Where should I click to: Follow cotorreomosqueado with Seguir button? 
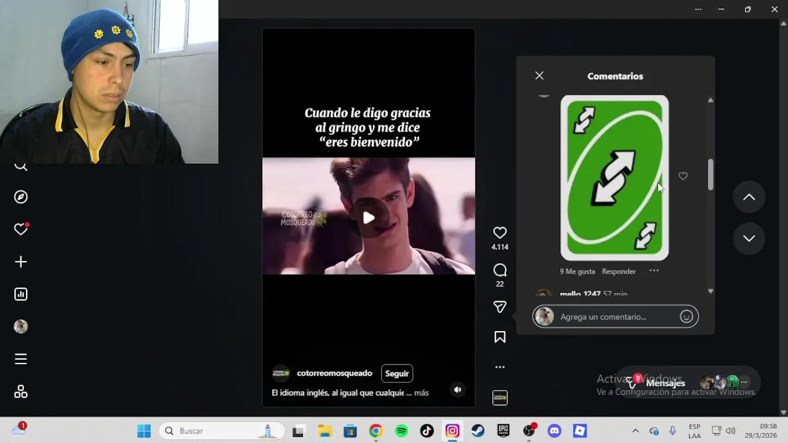point(397,373)
